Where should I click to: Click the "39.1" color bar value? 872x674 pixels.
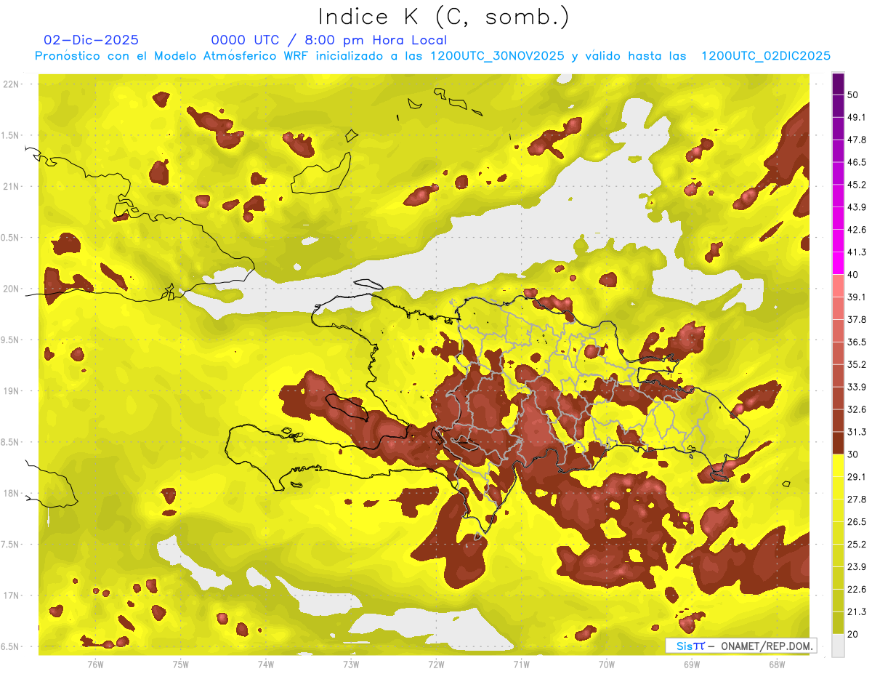coord(856,297)
